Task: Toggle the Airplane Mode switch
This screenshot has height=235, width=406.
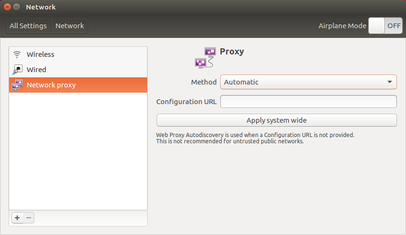Action: [385, 26]
